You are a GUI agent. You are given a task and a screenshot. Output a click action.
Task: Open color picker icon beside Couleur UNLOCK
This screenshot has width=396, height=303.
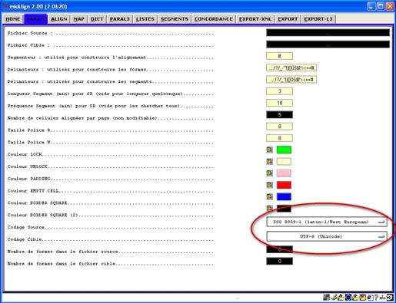pyautogui.click(x=269, y=161)
